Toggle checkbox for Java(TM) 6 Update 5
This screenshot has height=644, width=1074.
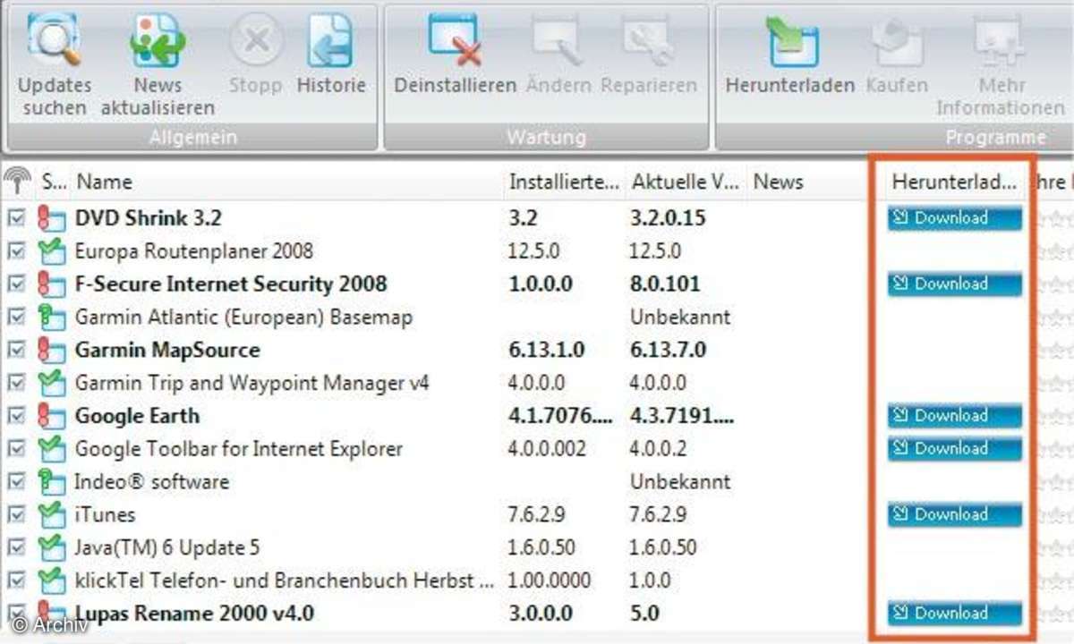[x=17, y=548]
